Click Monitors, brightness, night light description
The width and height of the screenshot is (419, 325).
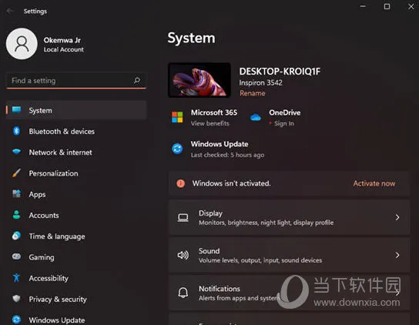(x=266, y=223)
